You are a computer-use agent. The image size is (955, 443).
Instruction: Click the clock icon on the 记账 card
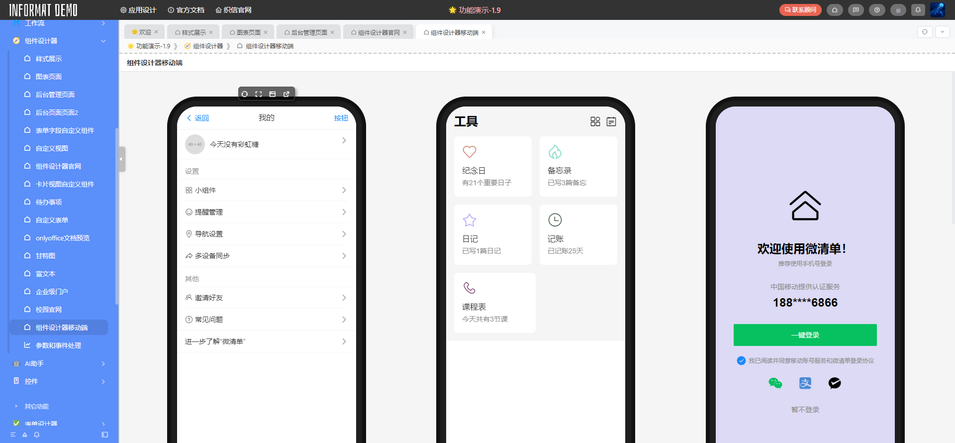point(555,220)
